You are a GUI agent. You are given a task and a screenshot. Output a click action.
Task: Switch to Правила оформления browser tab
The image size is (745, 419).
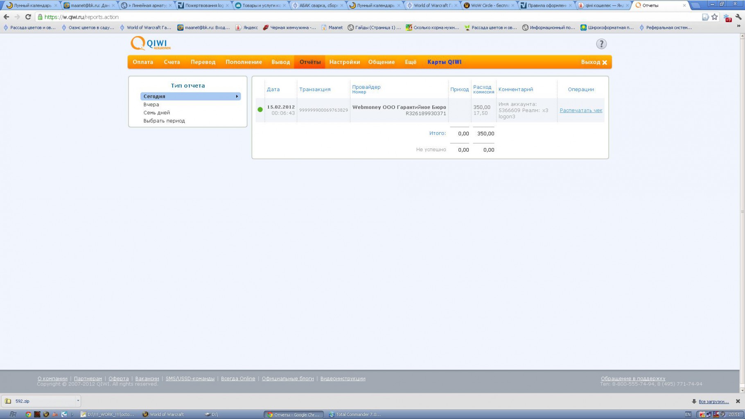[x=546, y=5]
